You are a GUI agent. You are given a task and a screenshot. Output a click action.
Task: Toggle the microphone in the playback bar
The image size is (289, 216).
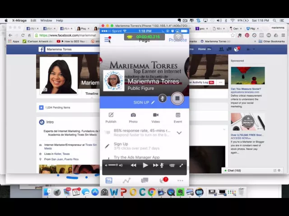coord(162,165)
